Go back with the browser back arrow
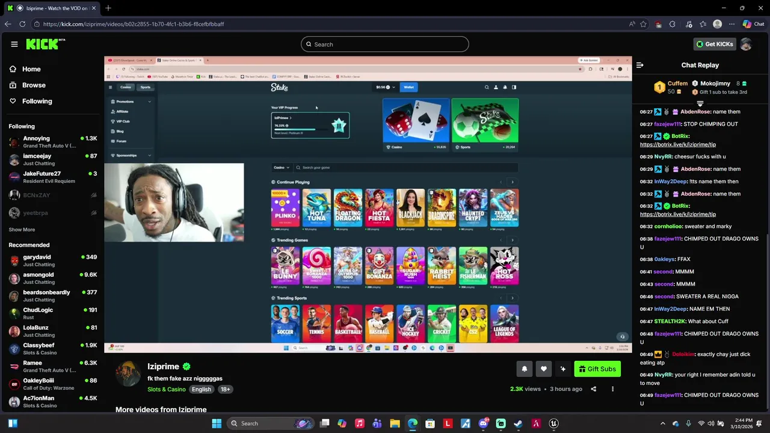Image resolution: width=770 pixels, height=433 pixels. (8, 24)
